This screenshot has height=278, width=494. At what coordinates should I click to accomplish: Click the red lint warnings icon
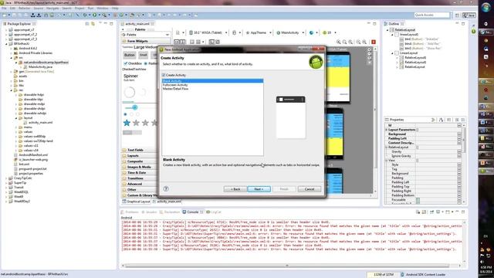click(x=374, y=42)
